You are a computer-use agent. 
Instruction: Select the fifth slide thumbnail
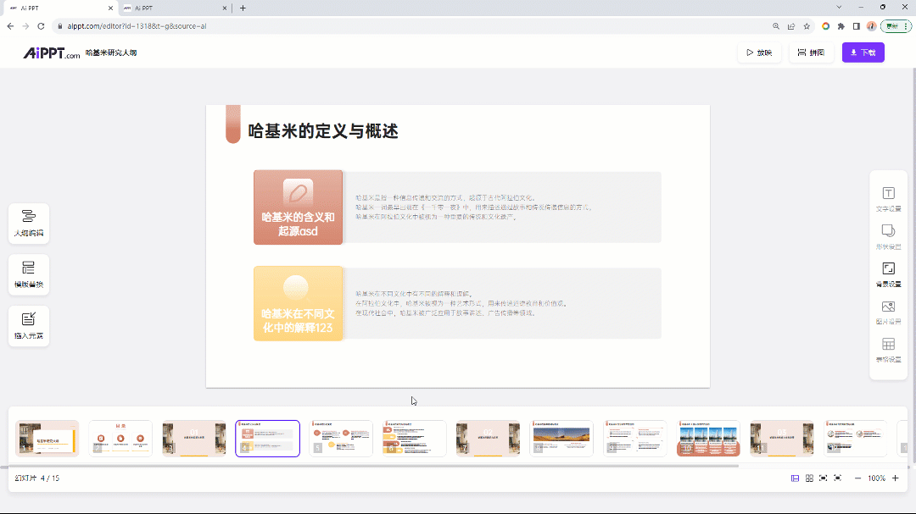[341, 438]
